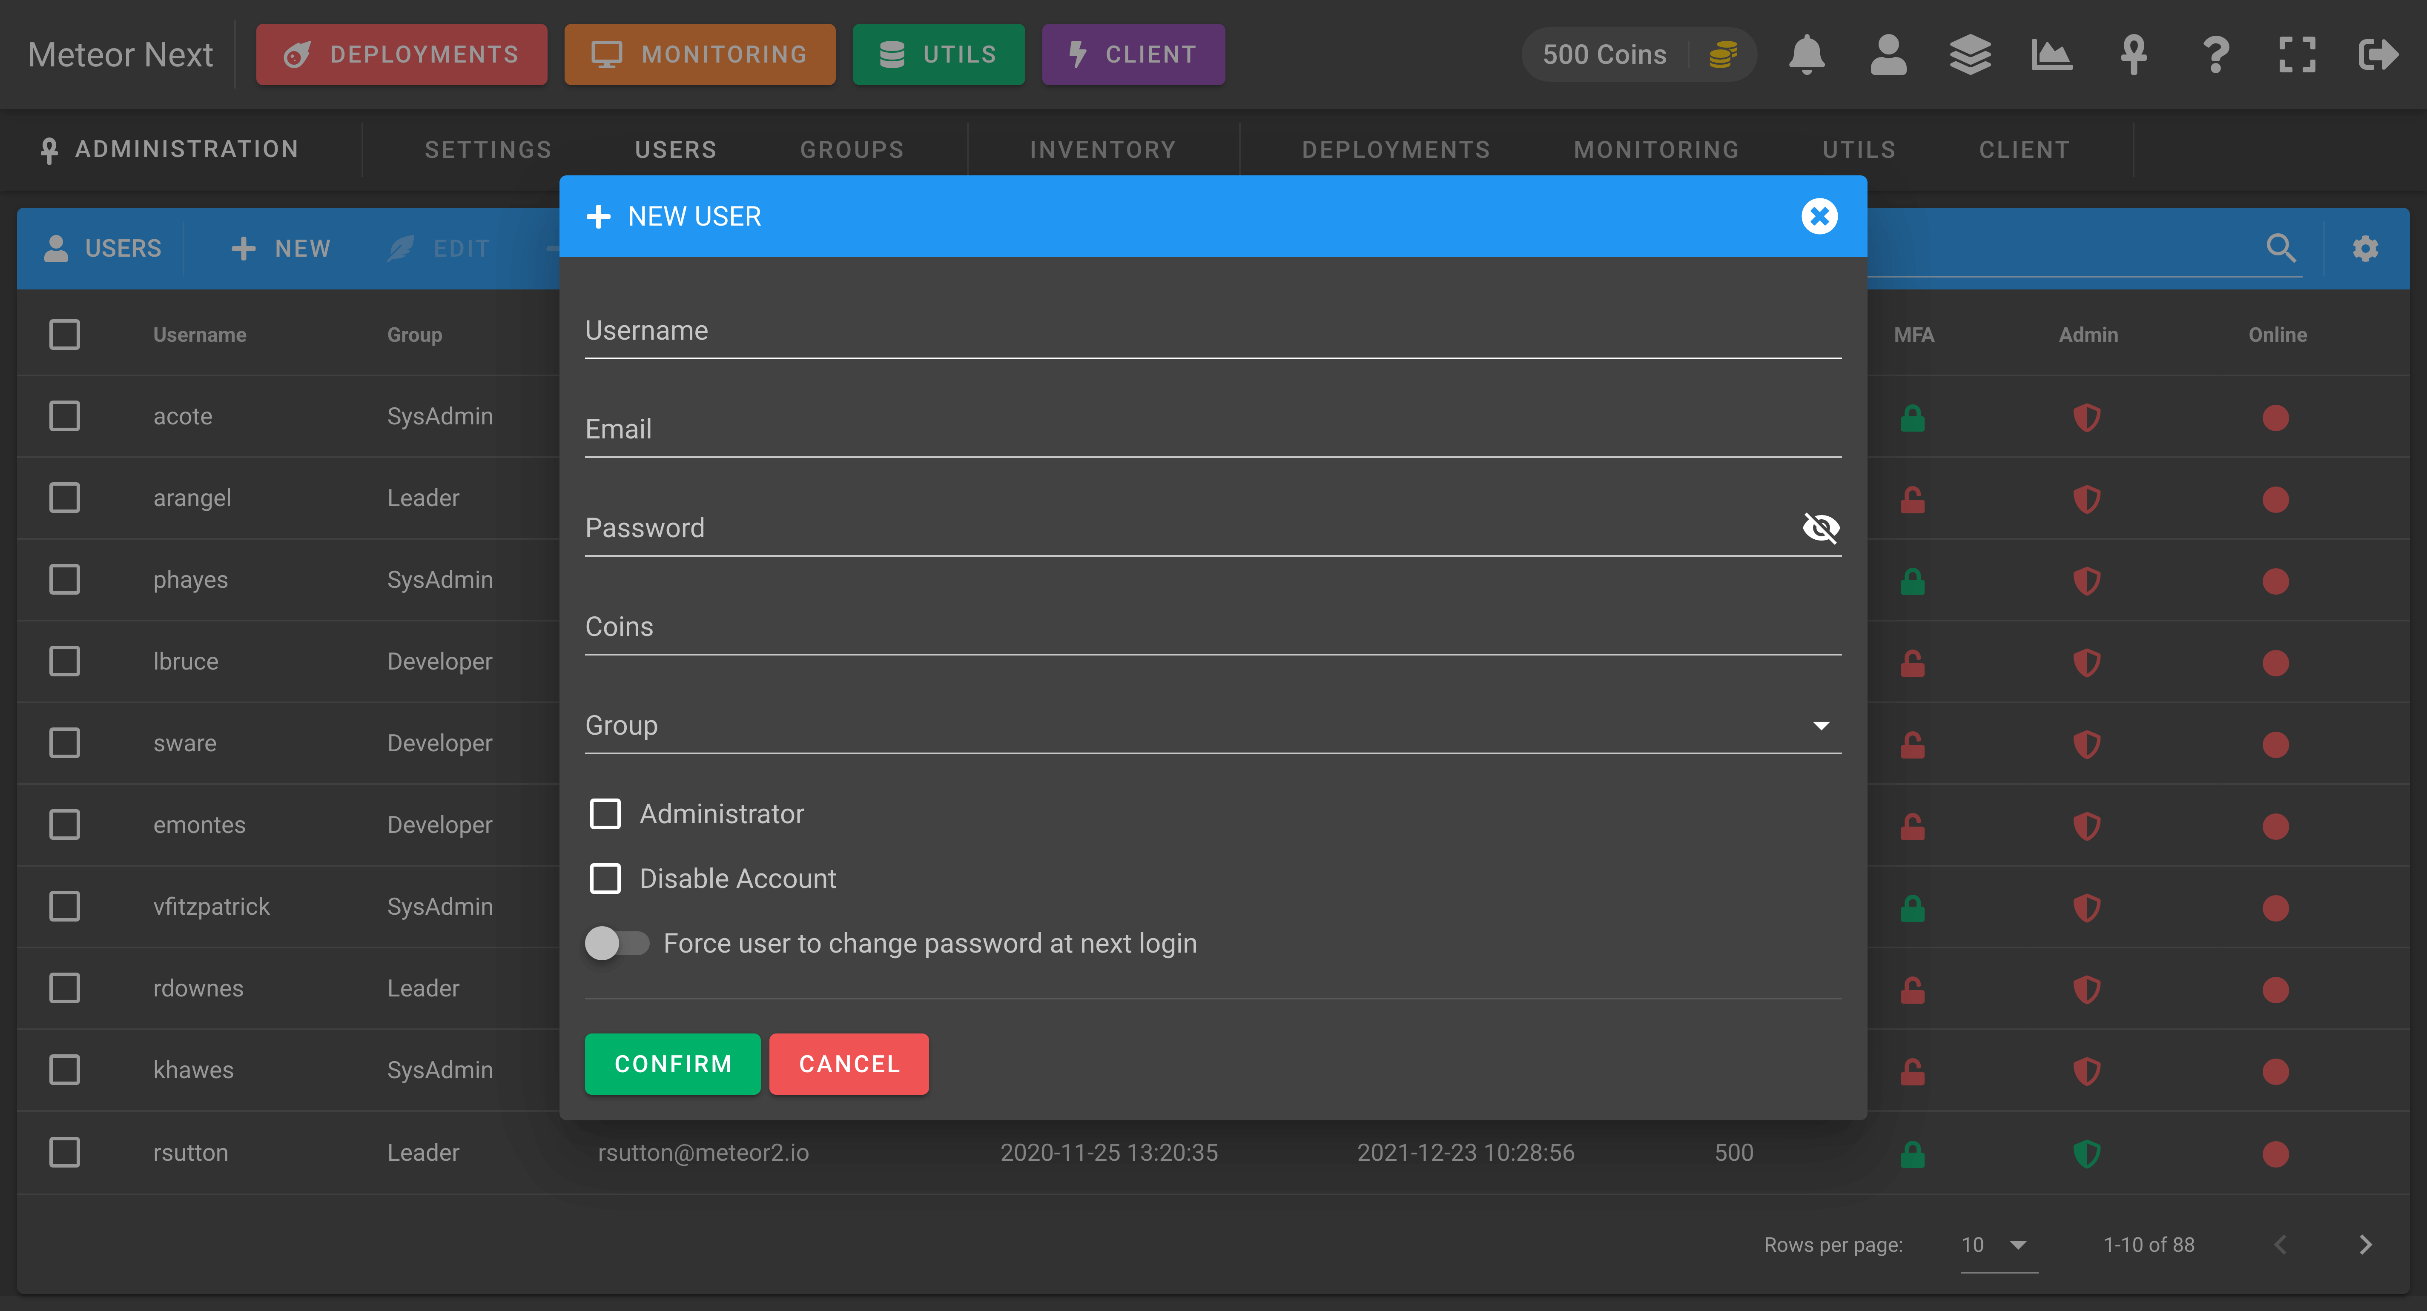The height and width of the screenshot is (1311, 2427).
Task: Toggle force password change at next login
Action: [617, 943]
